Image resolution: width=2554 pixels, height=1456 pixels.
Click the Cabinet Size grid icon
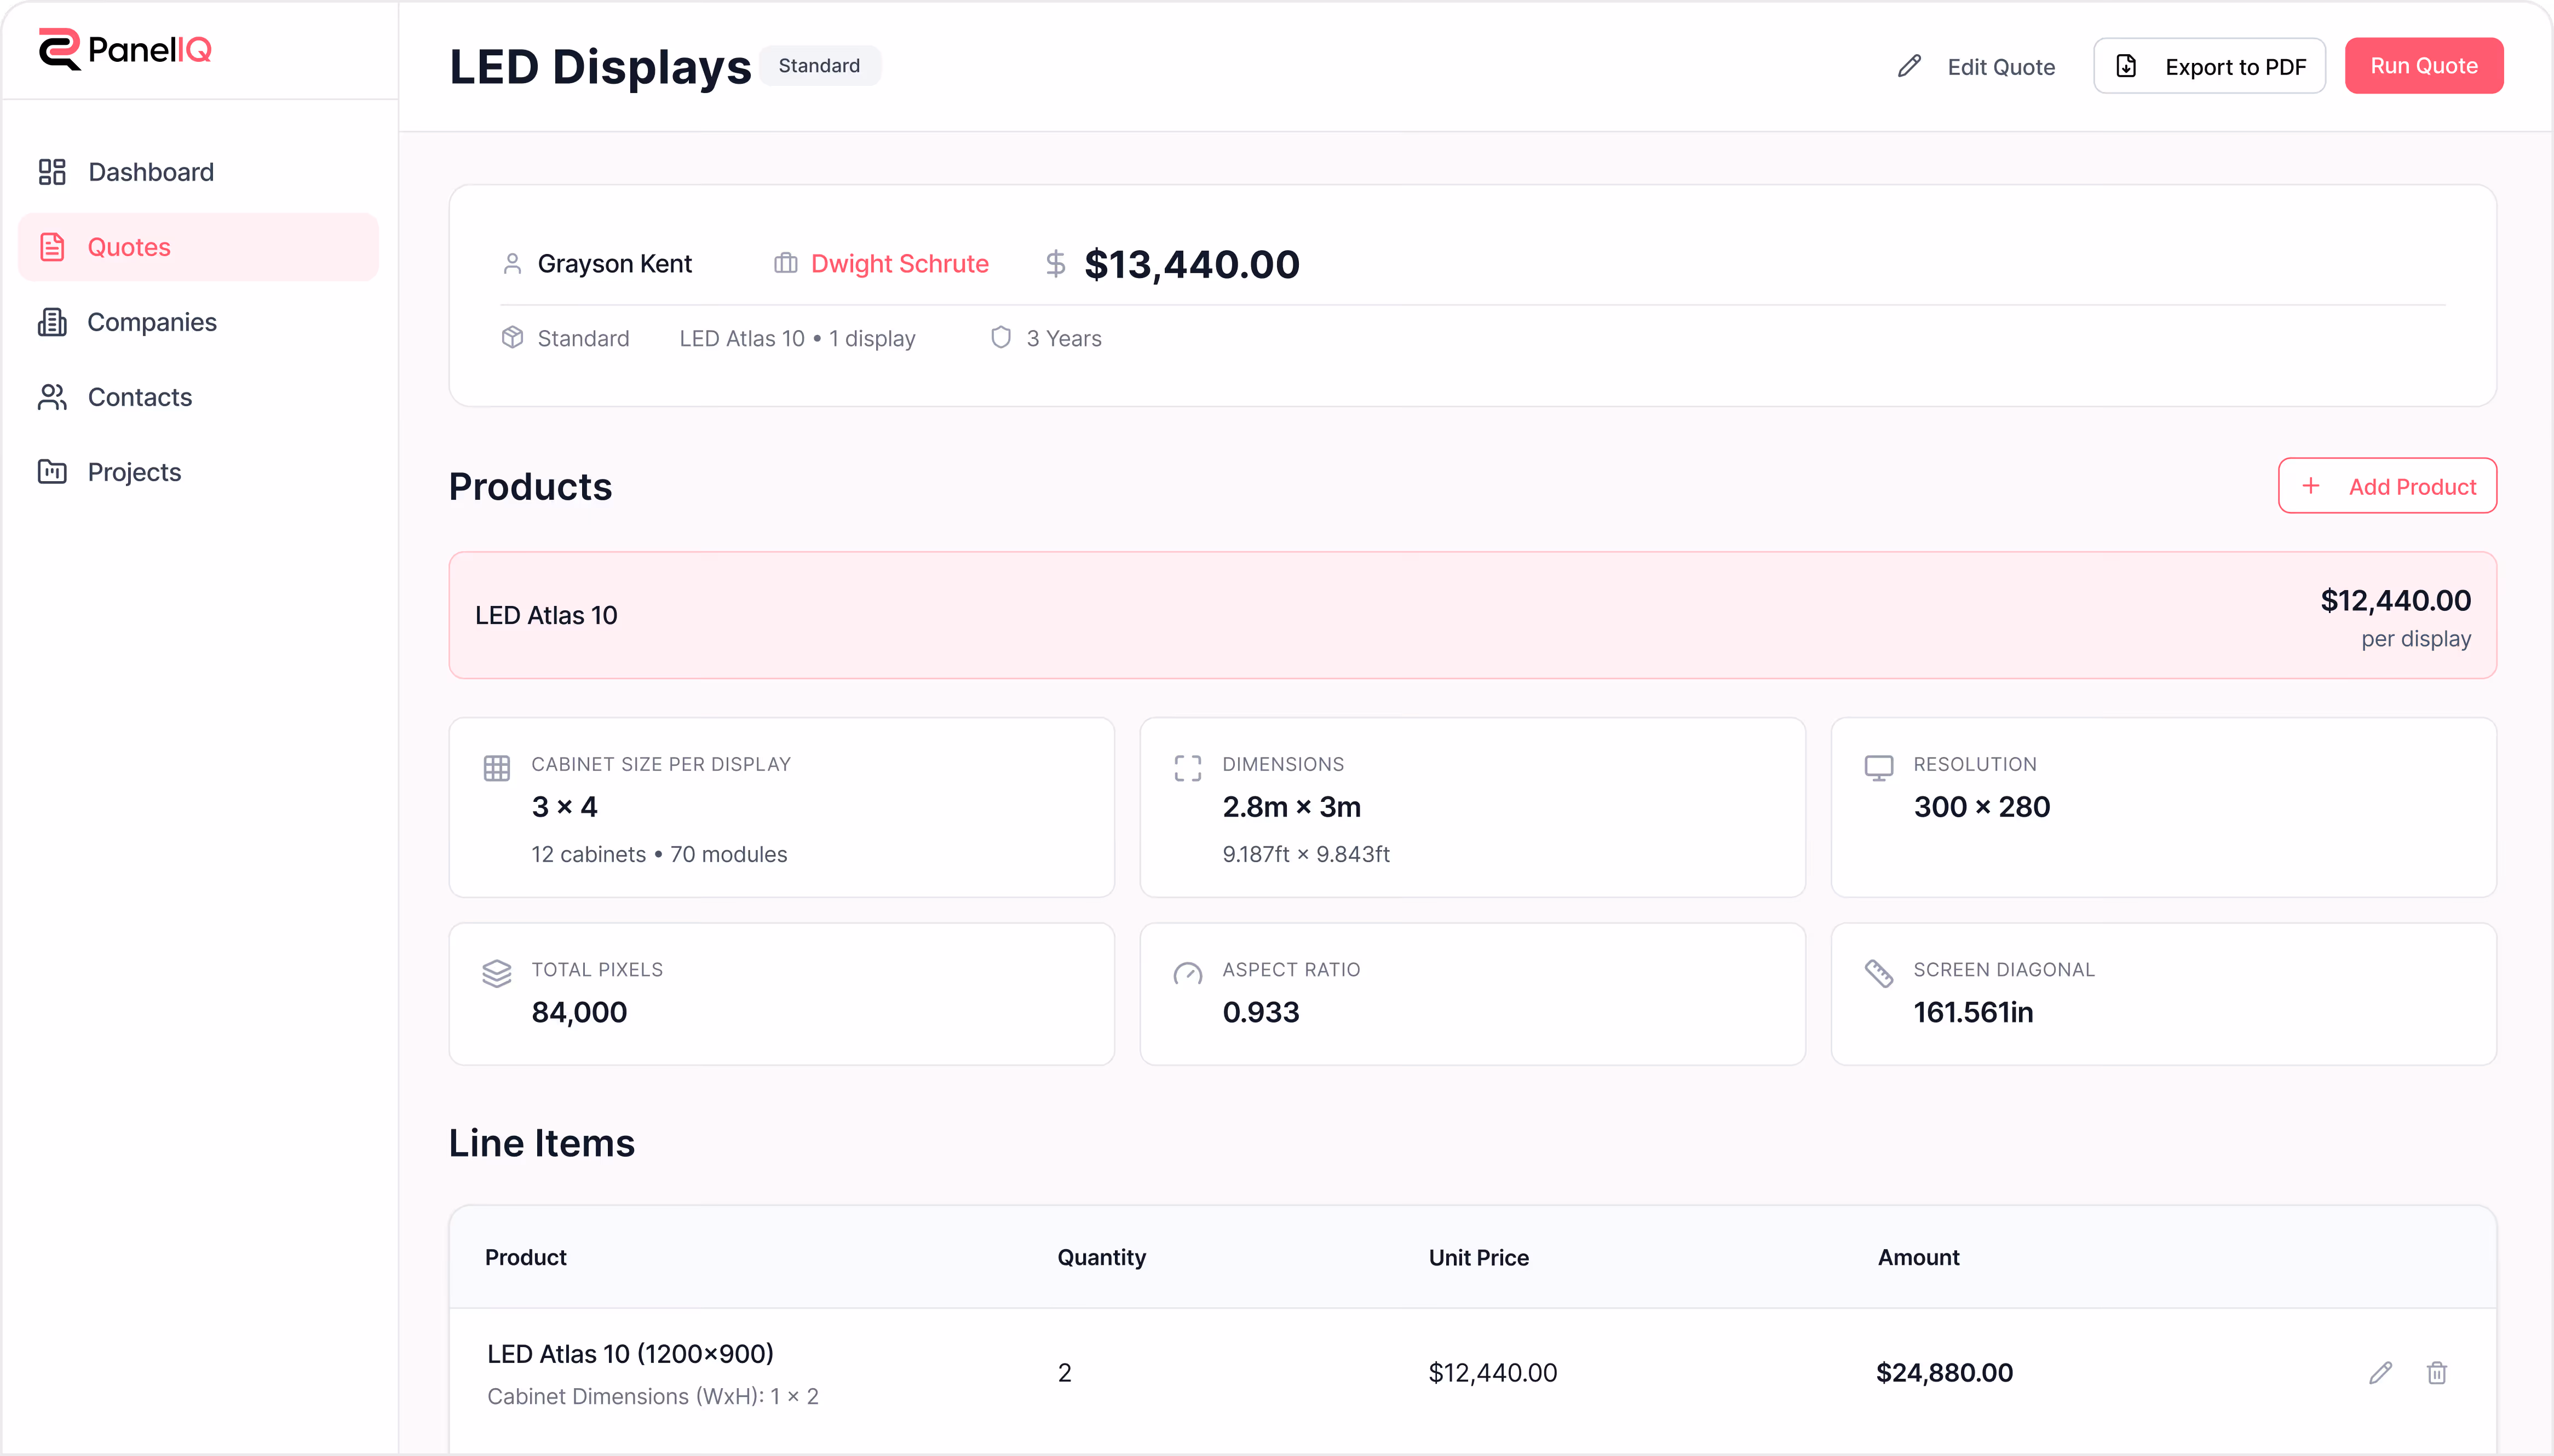point(497,768)
